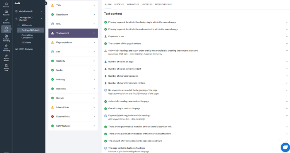This screenshot has height=153, width=290.
Task: Switch to the Passed Checks tab
Action: [x=163, y=4]
